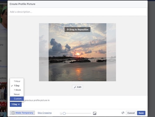Choose Custom duration option
This screenshot has height=117, width=155.
[17, 99]
